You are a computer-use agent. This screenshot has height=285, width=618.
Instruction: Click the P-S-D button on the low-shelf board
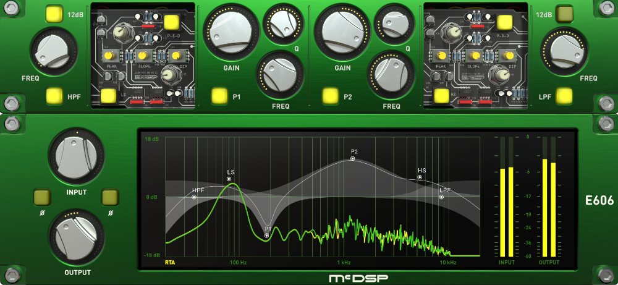(x=172, y=22)
